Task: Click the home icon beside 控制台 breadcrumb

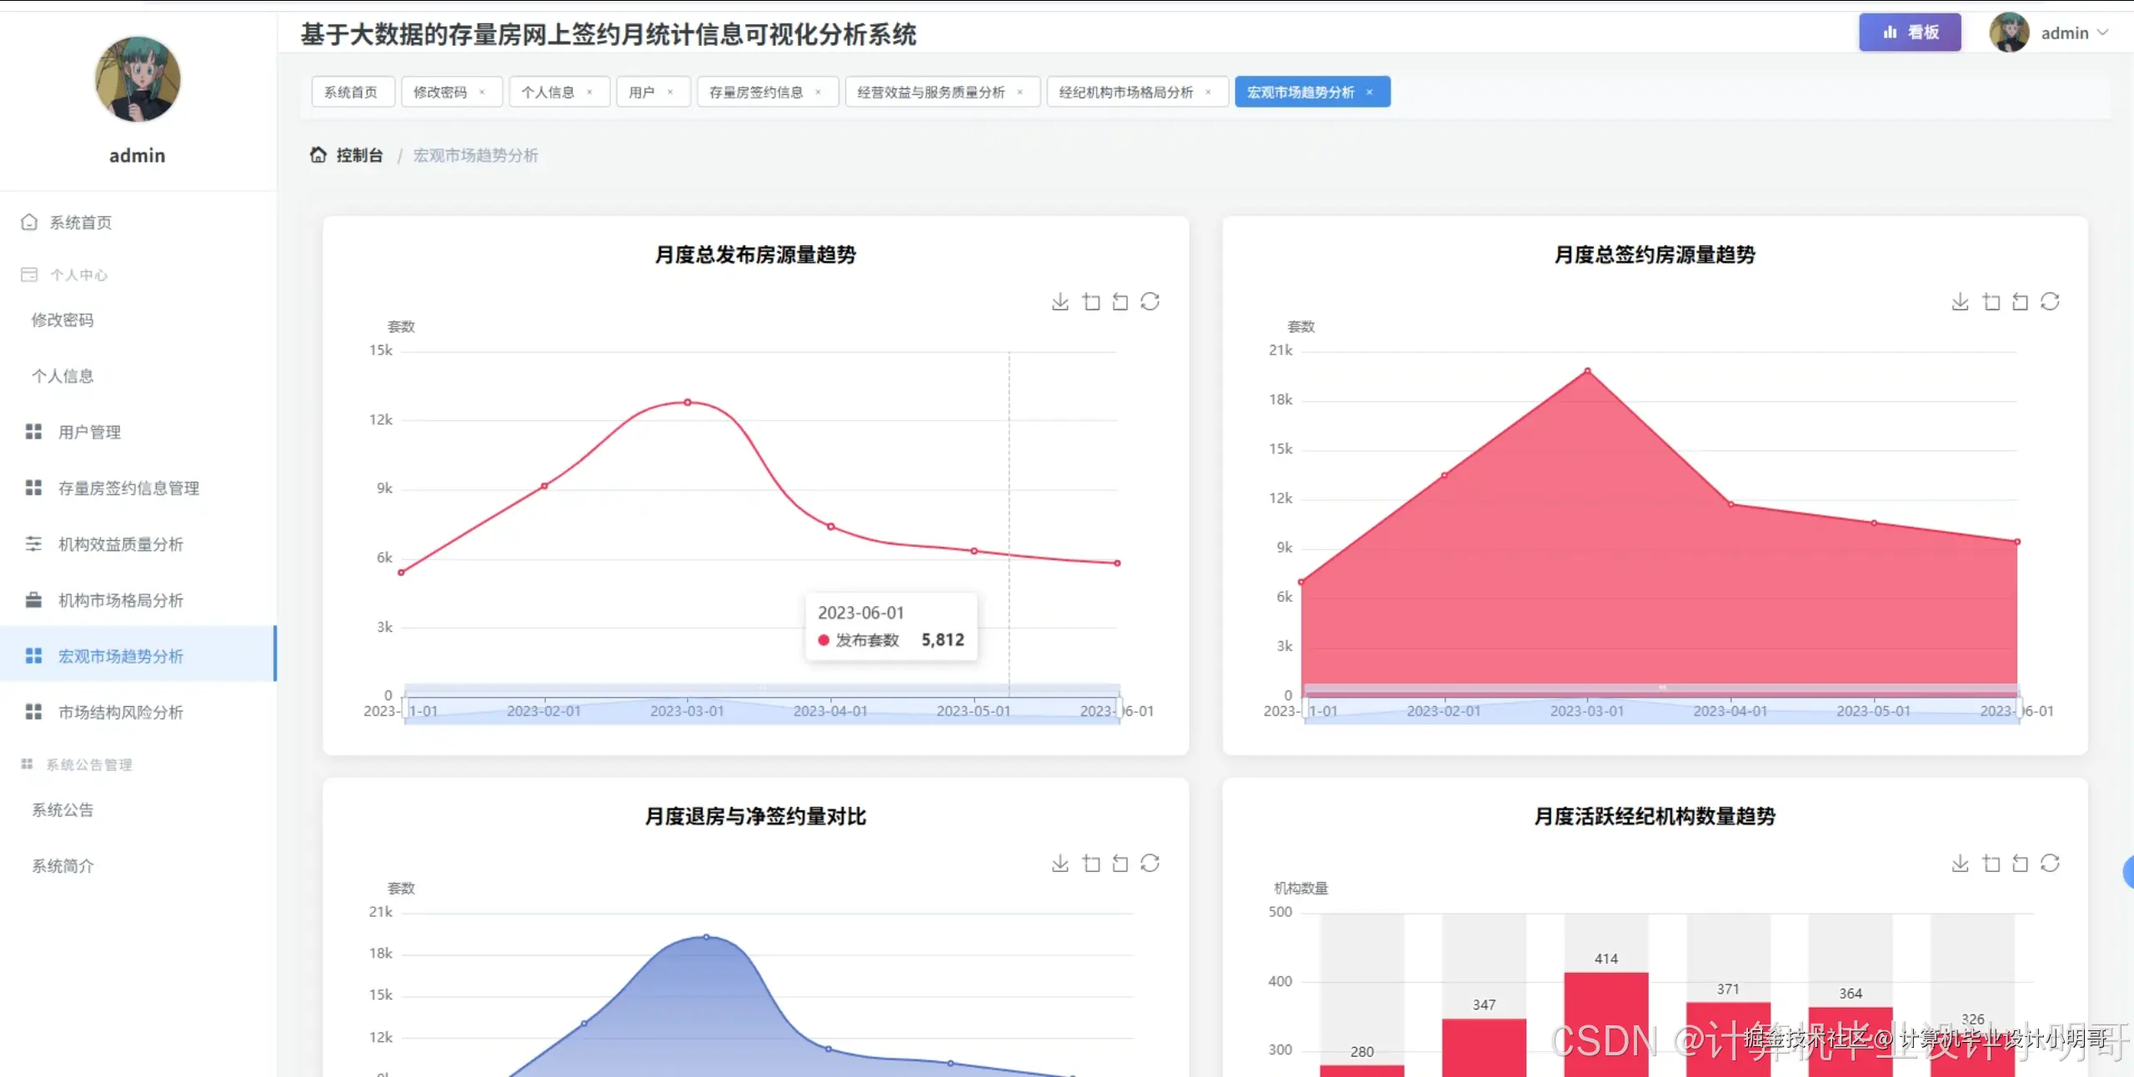Action: [x=318, y=155]
